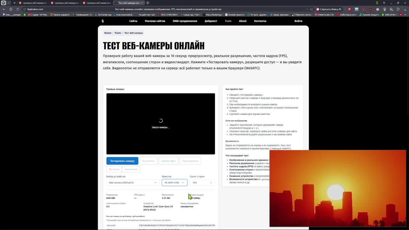Open 'Tools' navigation item
Viewport: 409px width, 230px height.
pyautogui.click(x=228, y=21)
